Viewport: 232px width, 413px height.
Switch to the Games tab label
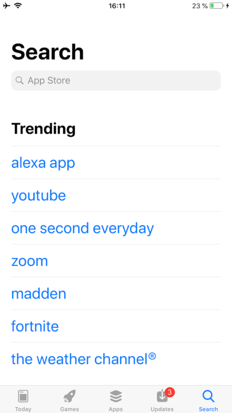coord(70,409)
